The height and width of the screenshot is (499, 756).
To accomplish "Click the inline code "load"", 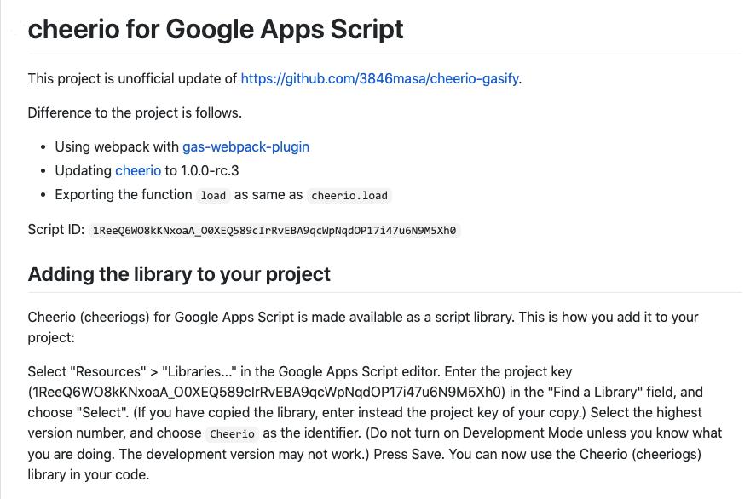I will click(213, 196).
